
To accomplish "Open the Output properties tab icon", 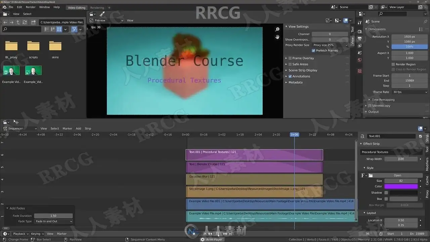I will tap(360, 38).
